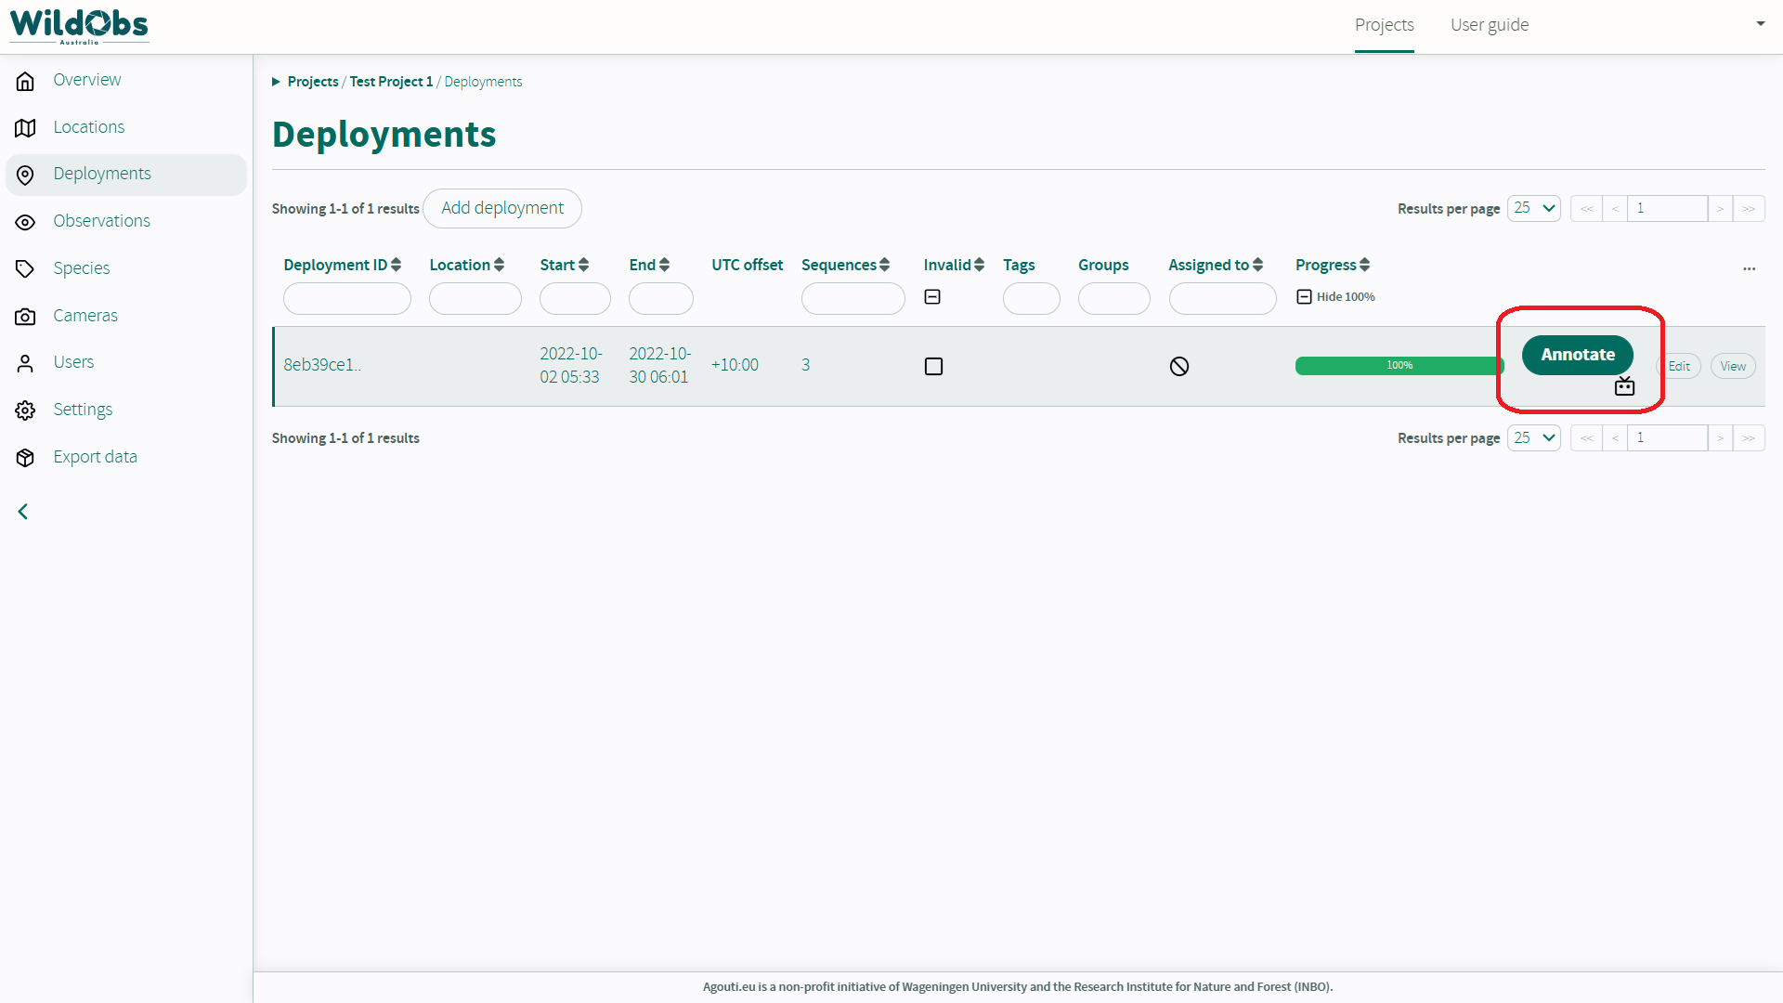
Task: Click the Observations eye icon
Action: tap(25, 222)
